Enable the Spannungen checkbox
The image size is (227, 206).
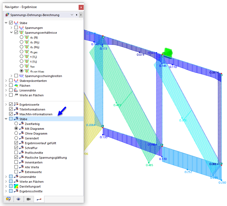point(16,27)
